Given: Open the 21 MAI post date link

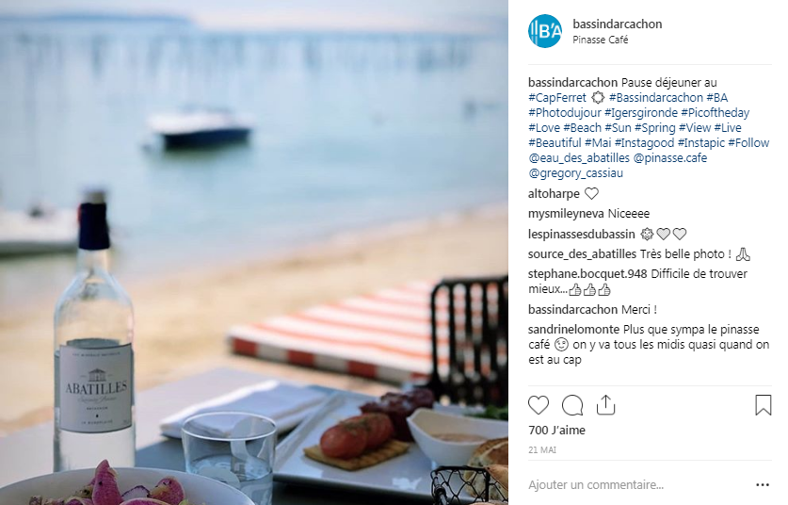Looking at the screenshot, I should (541, 450).
